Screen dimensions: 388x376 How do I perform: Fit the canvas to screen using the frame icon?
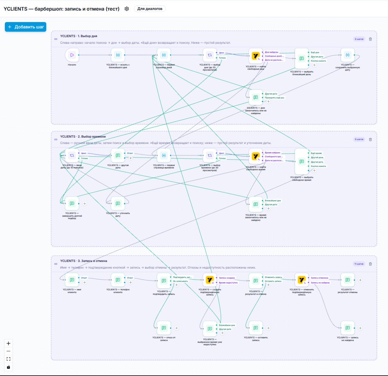click(8, 359)
